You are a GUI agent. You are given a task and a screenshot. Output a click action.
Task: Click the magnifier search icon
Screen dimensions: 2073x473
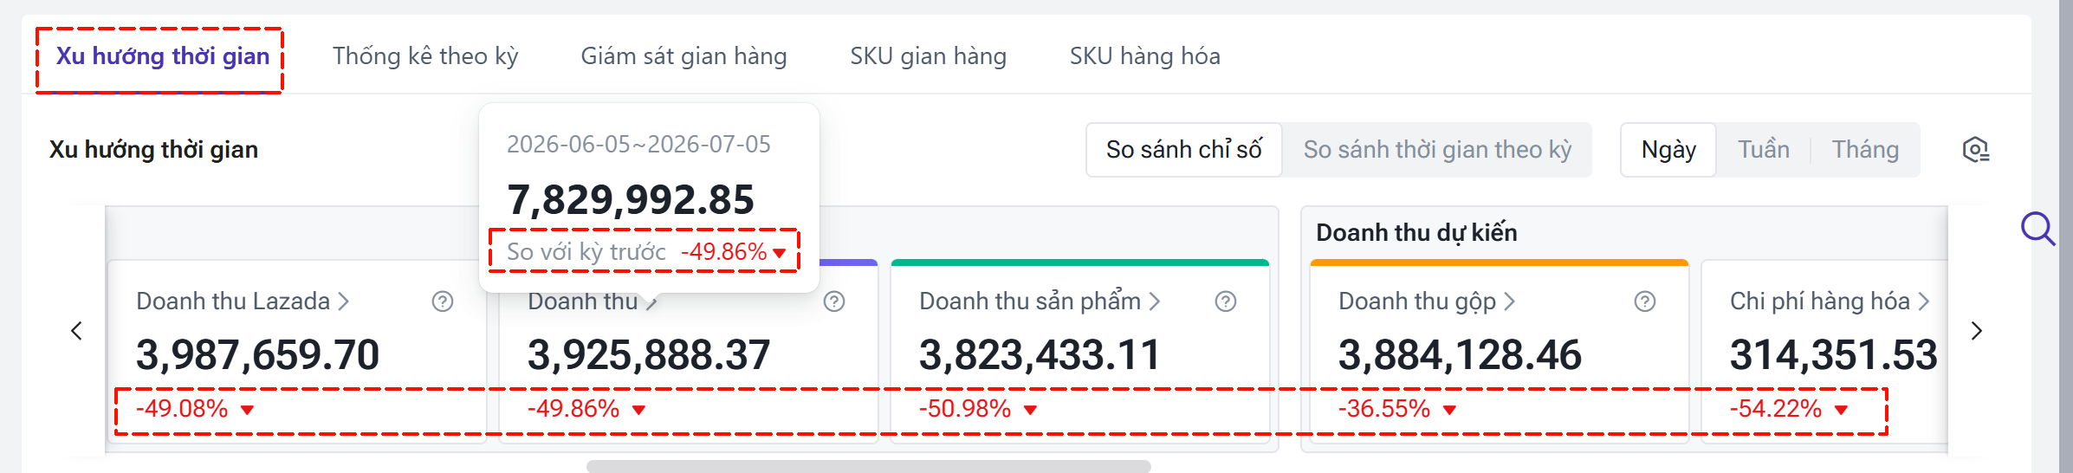click(x=2037, y=230)
